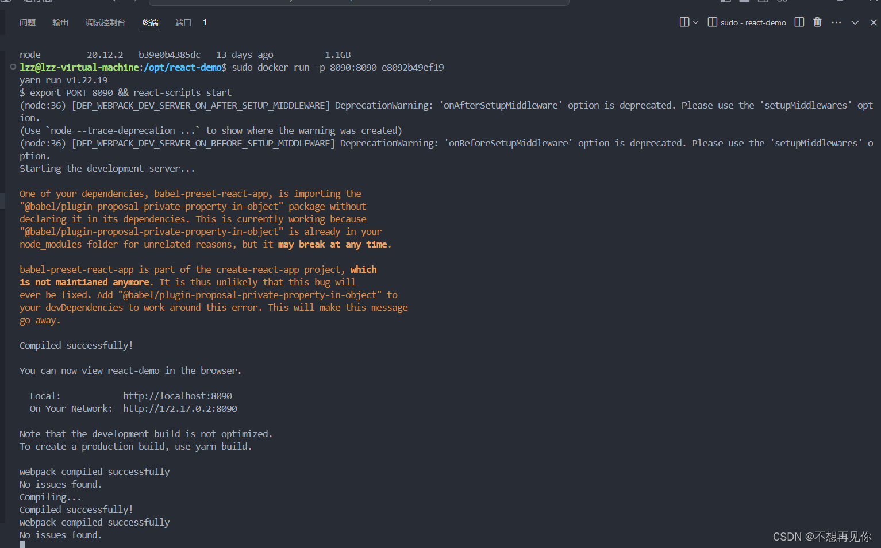Switch to the 输出 tab

60,22
